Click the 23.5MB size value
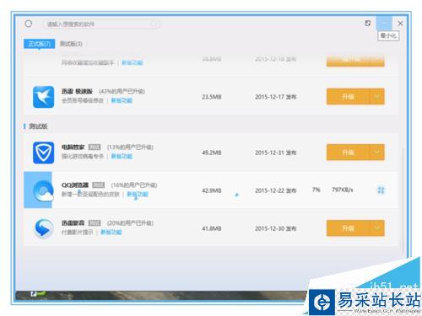The image size is (422, 316). 212,97
